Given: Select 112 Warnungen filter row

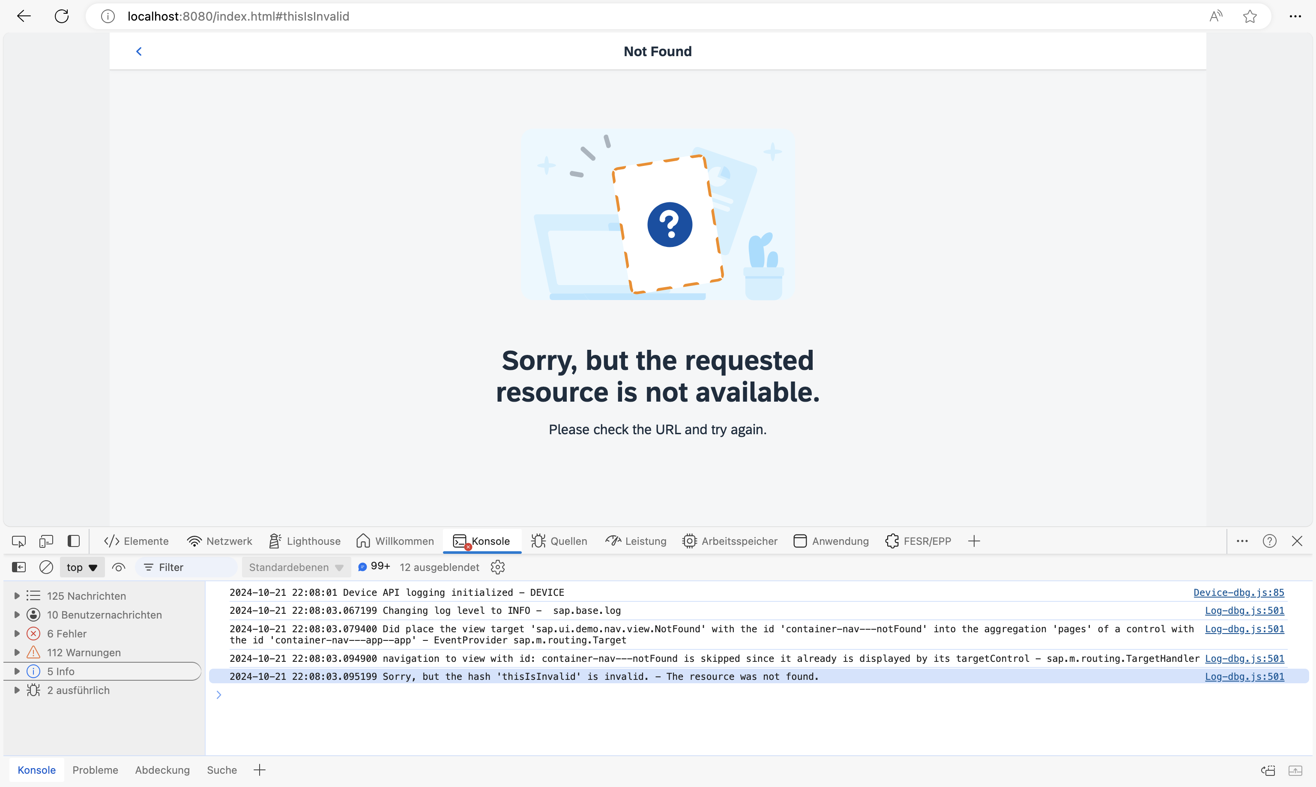Looking at the screenshot, I should [102, 652].
